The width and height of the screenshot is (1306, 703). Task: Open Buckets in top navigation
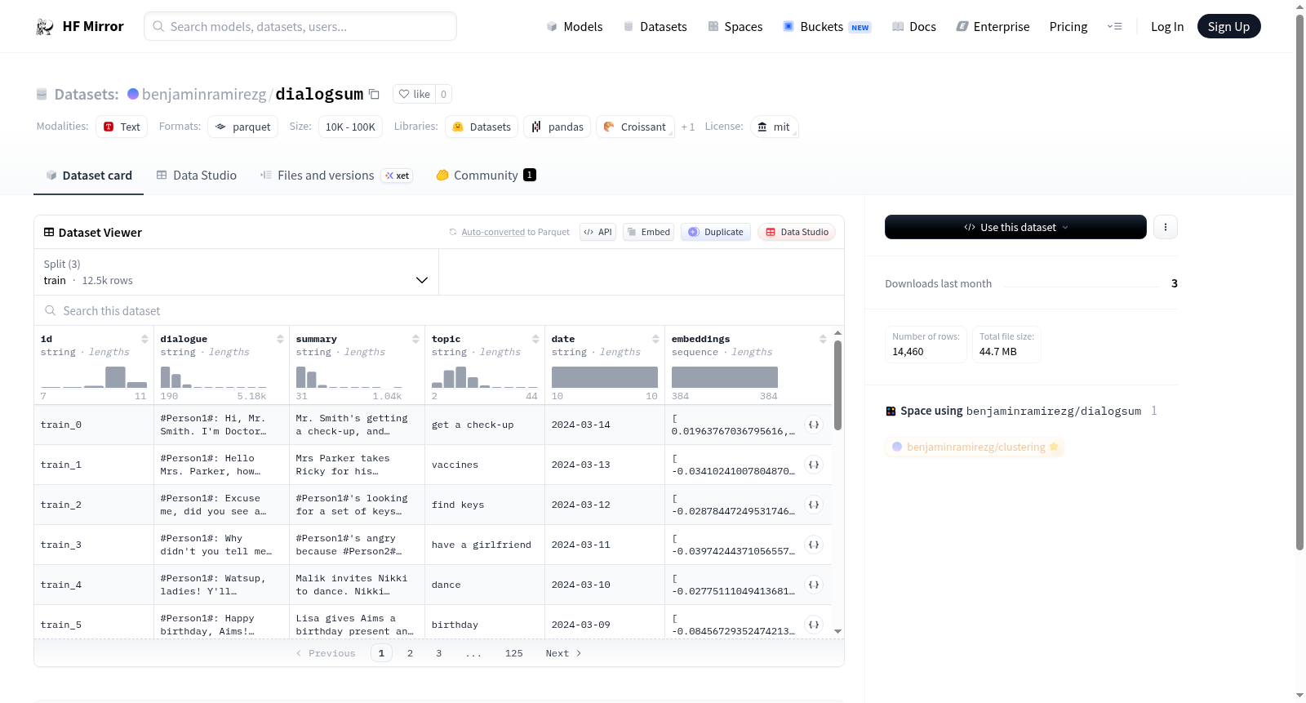point(827,26)
